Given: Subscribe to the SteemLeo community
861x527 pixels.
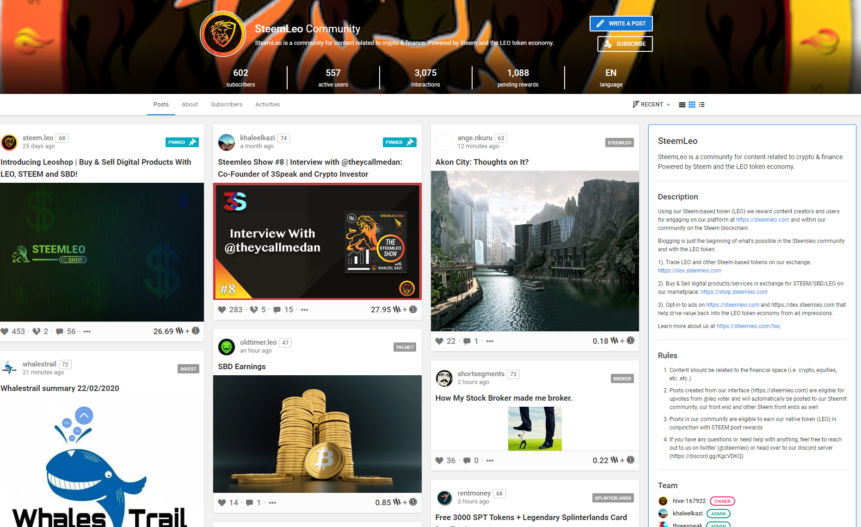Looking at the screenshot, I should (625, 44).
